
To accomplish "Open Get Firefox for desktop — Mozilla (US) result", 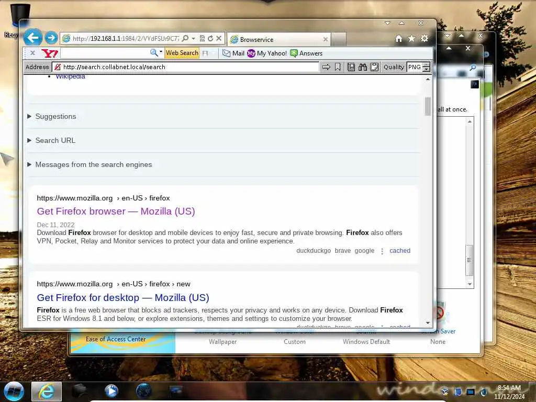I will coord(123,297).
